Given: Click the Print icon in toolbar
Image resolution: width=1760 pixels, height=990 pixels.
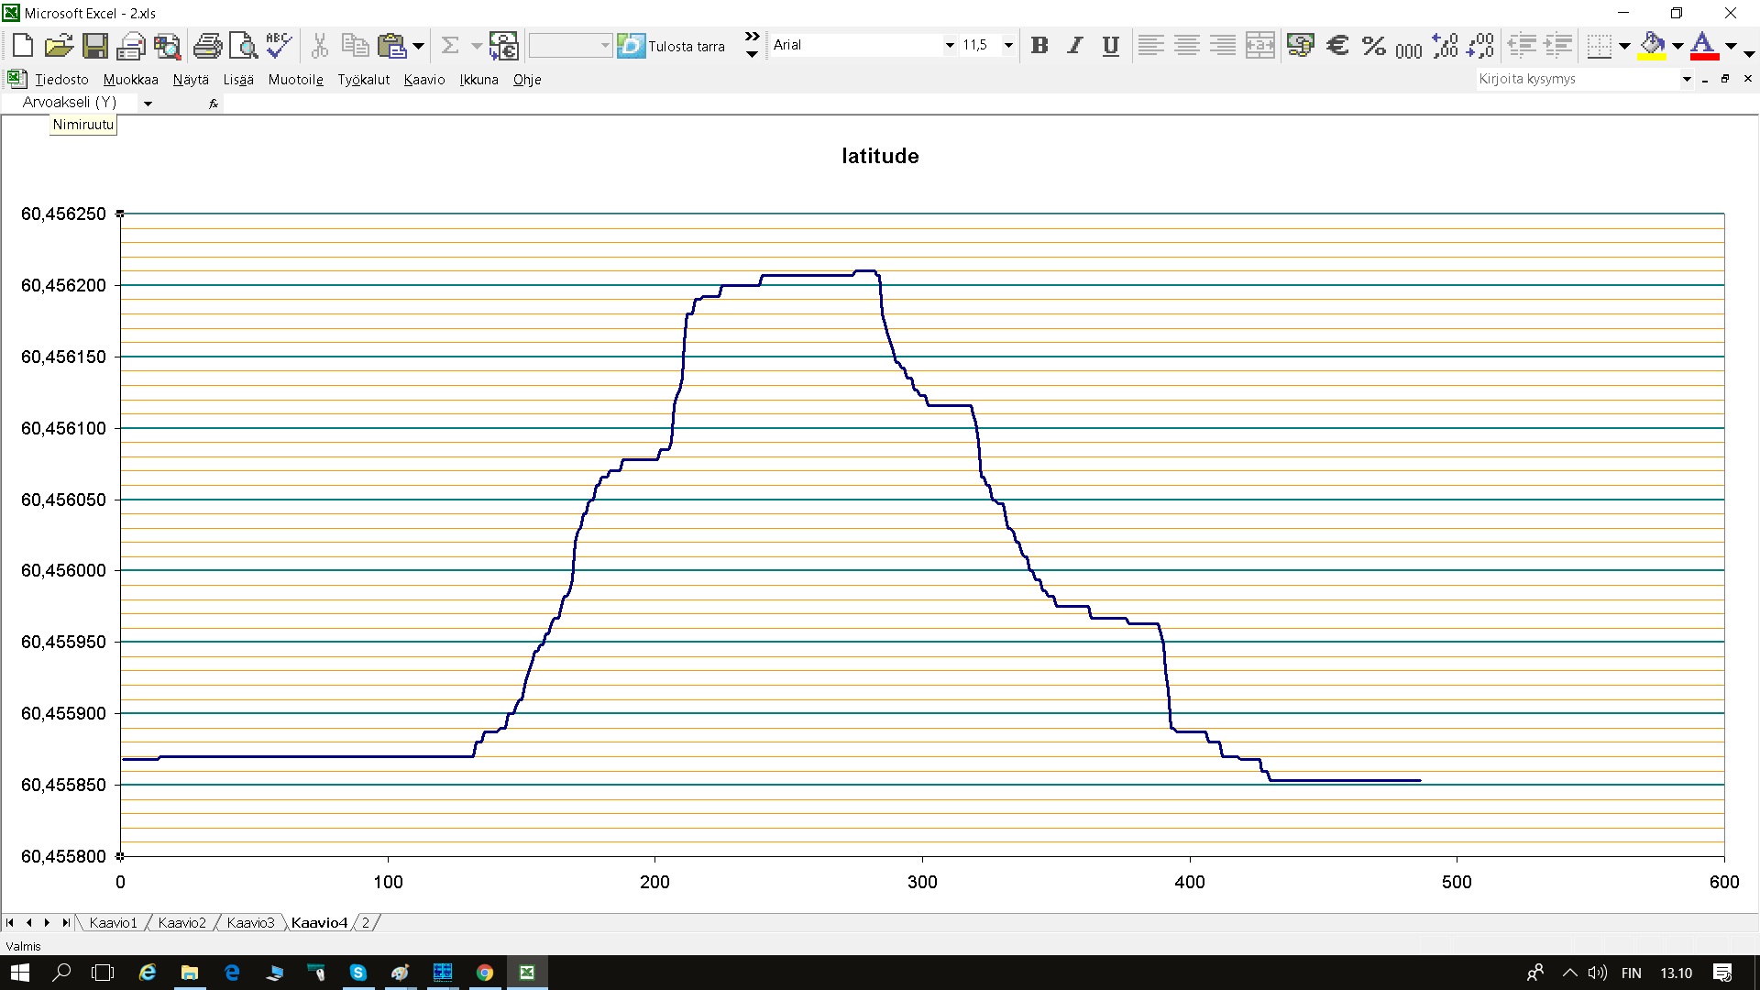Looking at the screenshot, I should pyautogui.click(x=207, y=45).
